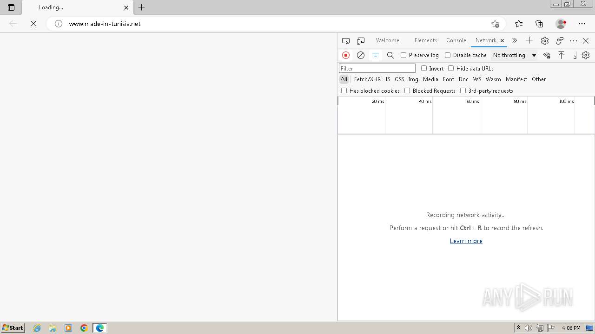Launch Chrome from the taskbar

tap(84, 328)
